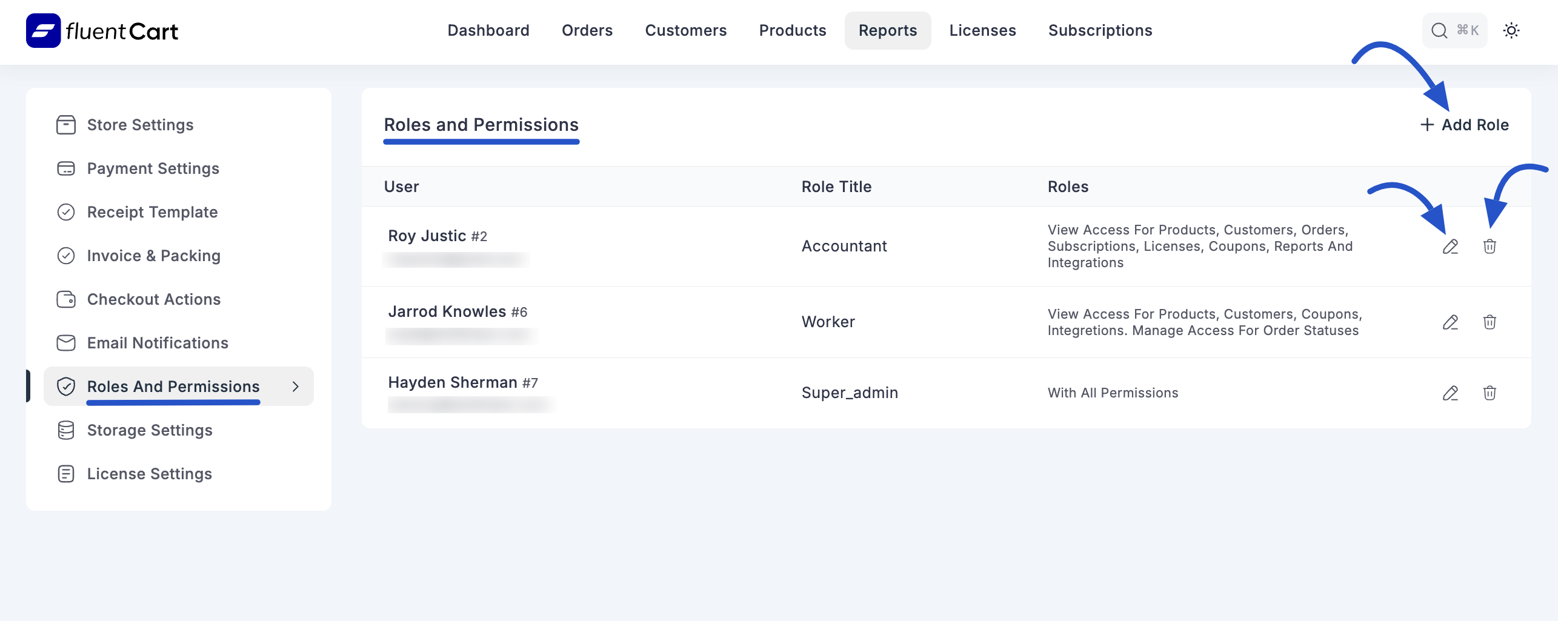This screenshot has width=1558, height=621.
Task: Open the Subscriptions section
Action: pyautogui.click(x=1100, y=30)
